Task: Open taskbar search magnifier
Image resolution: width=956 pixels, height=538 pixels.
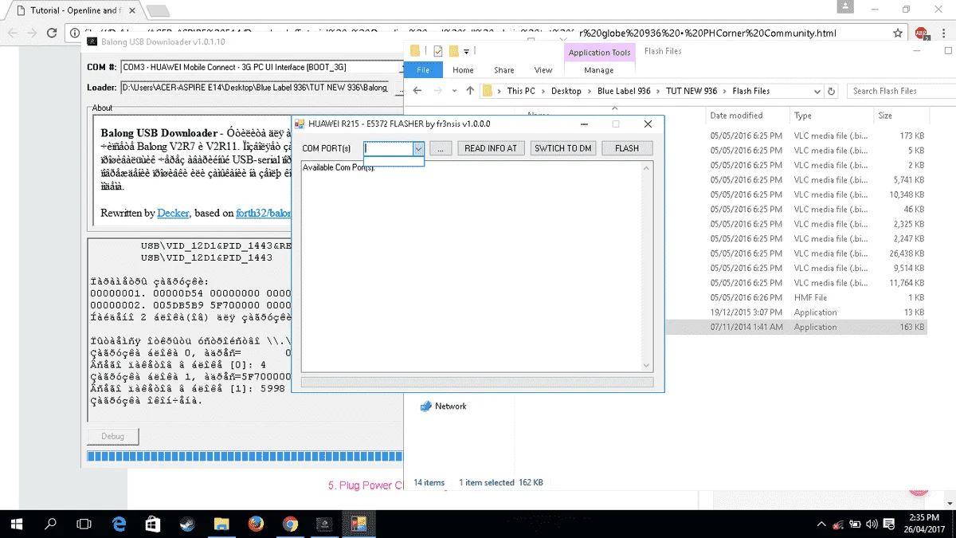Action: (x=51, y=524)
